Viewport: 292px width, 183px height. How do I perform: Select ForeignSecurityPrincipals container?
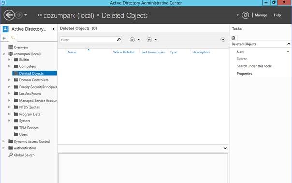pos(38,87)
